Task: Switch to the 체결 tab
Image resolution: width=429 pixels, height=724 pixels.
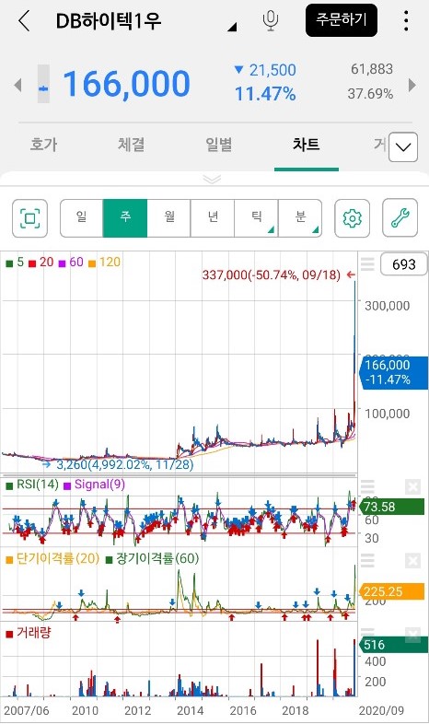Action: point(132,145)
